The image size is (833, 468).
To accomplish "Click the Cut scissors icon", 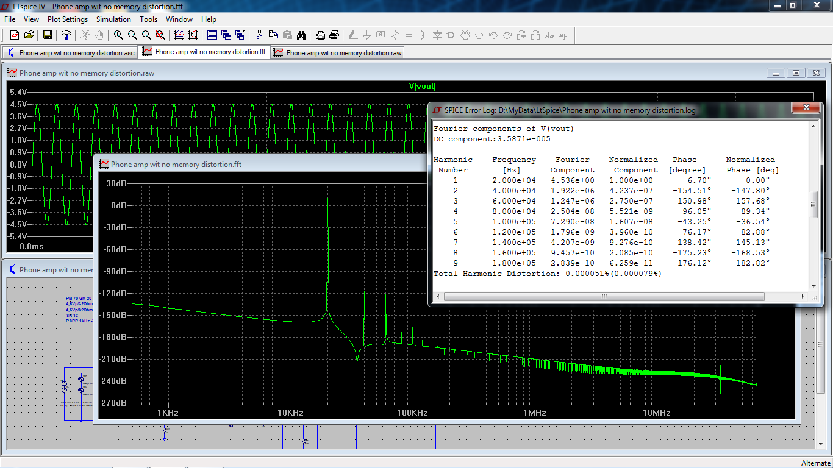I will [259, 35].
